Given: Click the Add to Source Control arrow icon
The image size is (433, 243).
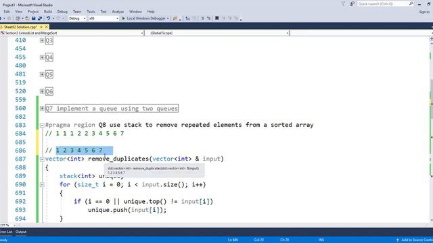Looking at the screenshot, I should click(398, 240).
